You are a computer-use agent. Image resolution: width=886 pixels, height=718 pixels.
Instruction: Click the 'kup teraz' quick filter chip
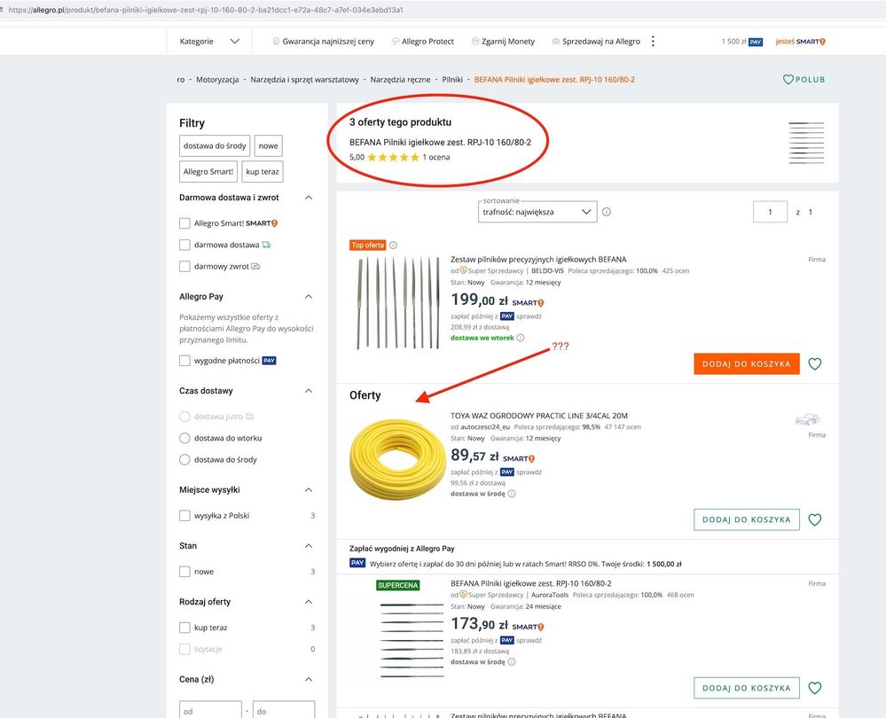(x=263, y=172)
